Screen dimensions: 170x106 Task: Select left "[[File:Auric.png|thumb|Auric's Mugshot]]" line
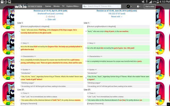pyautogui.click(x=52, y=26)
